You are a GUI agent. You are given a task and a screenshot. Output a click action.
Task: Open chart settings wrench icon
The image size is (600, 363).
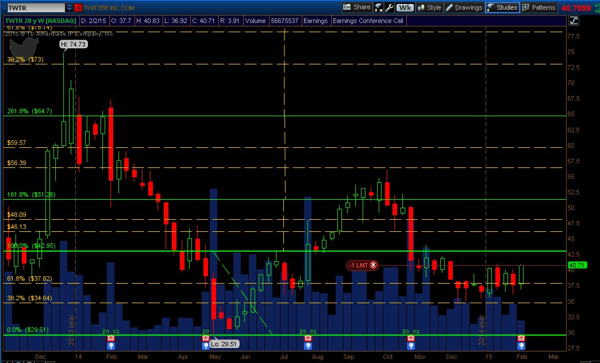(389, 7)
